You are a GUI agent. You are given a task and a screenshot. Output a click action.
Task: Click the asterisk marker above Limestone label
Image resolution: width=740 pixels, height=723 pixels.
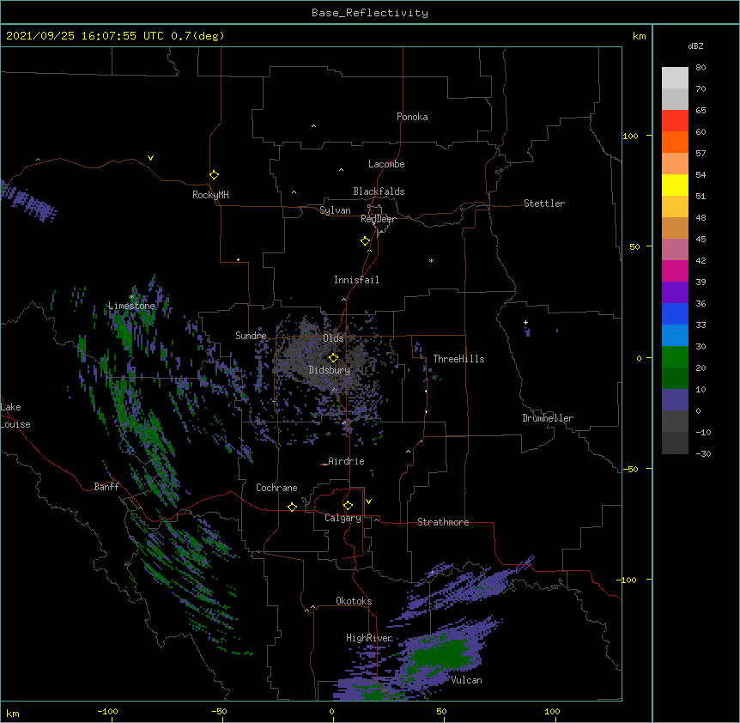click(132, 297)
